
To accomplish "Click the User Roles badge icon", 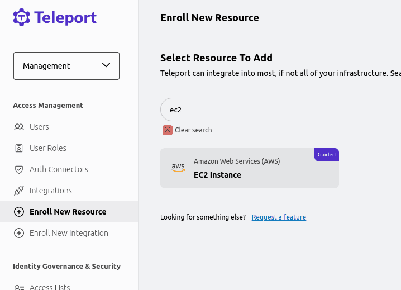I will pyautogui.click(x=19, y=148).
